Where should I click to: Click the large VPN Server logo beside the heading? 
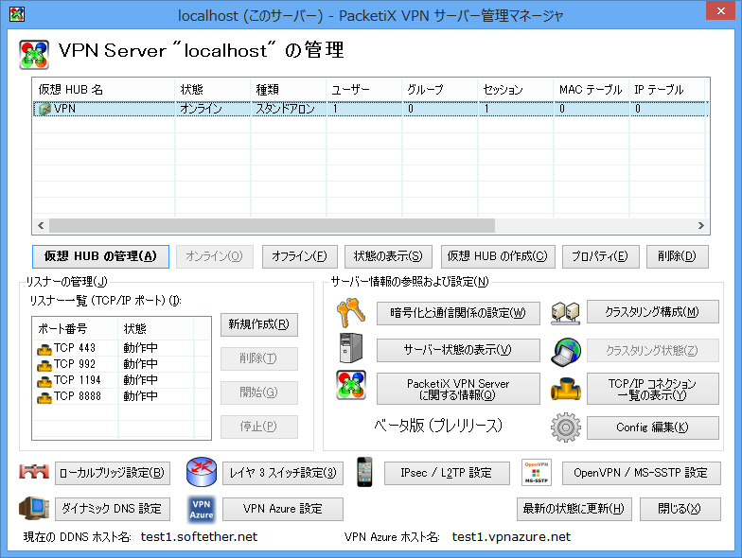(34, 55)
